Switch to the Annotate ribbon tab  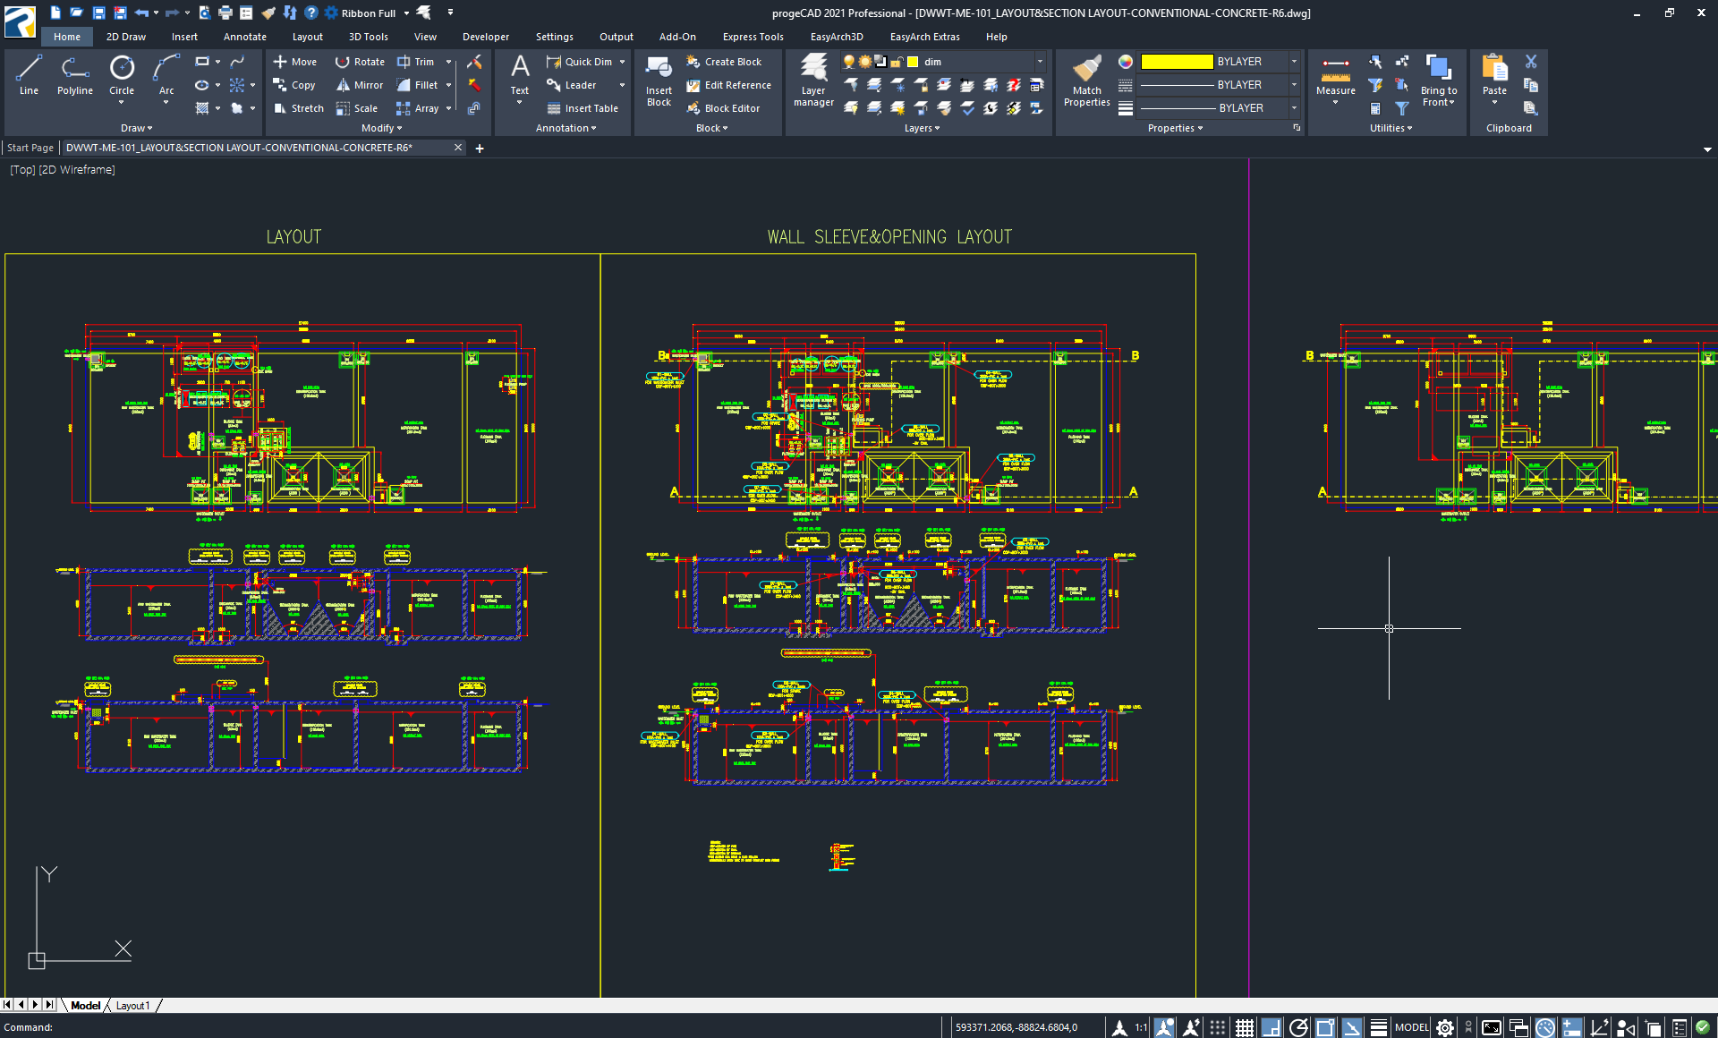click(x=244, y=37)
